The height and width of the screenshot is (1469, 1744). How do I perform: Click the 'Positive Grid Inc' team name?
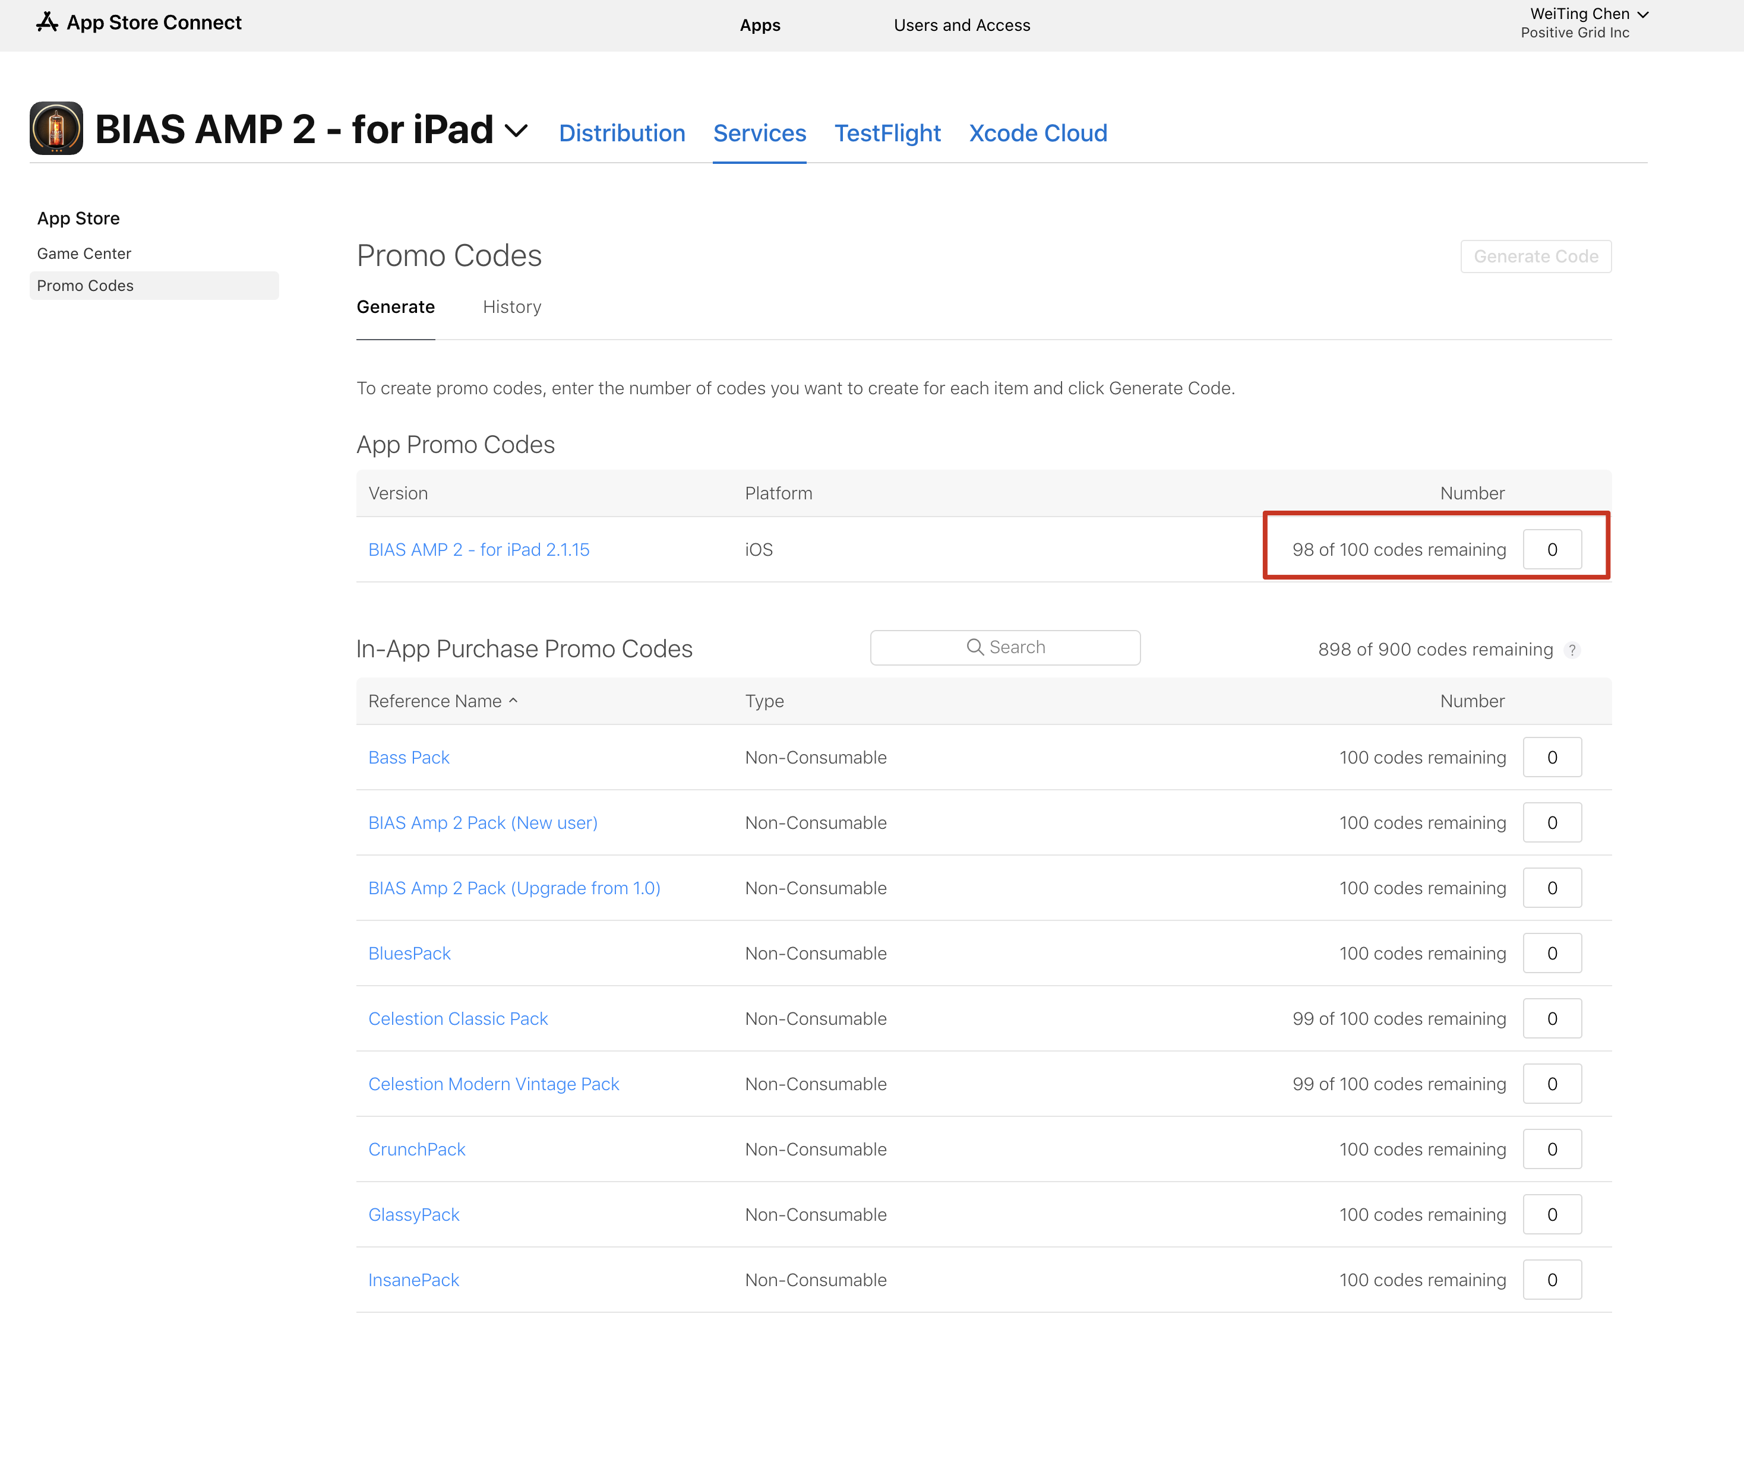tap(1574, 33)
